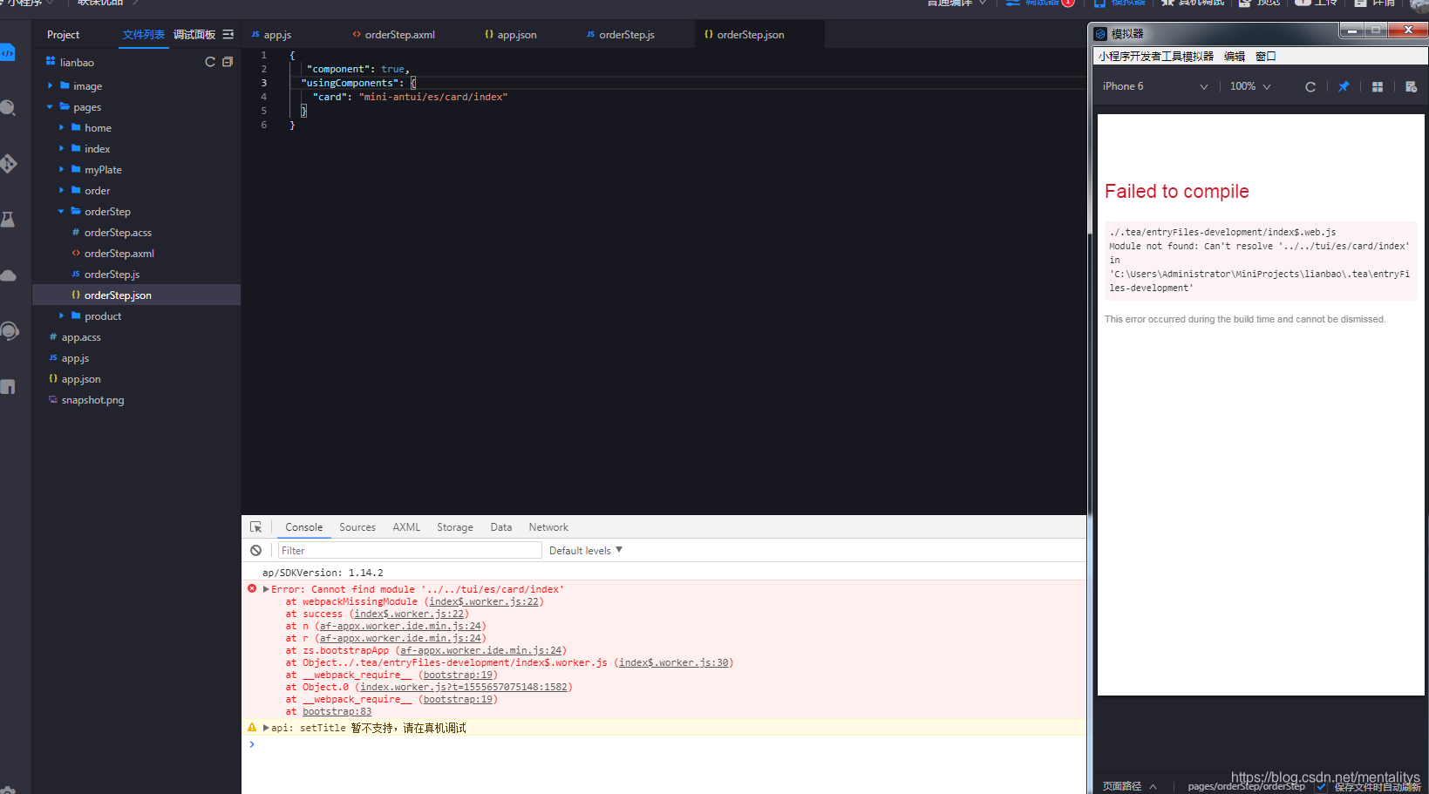Open the 窗口 menu in simulator window
1429x794 pixels.
(x=1266, y=56)
